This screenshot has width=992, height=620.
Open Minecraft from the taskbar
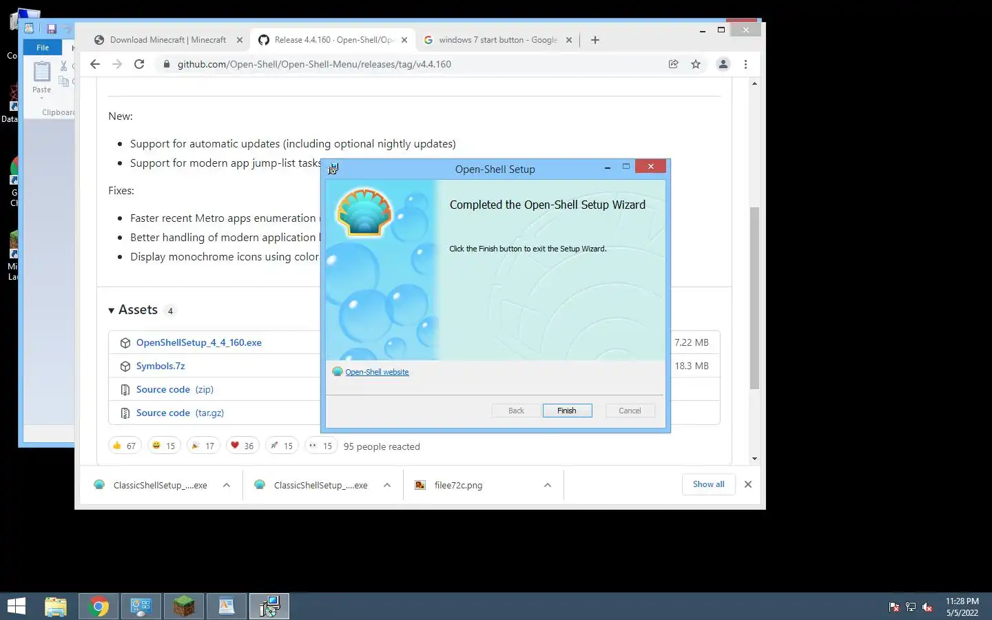point(184,606)
